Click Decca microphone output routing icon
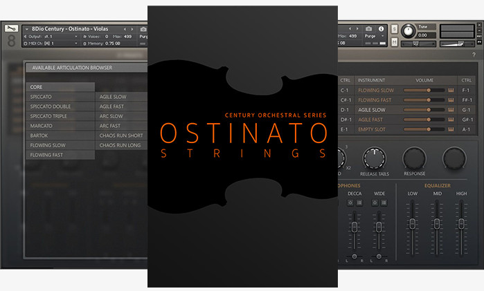 [359, 203]
